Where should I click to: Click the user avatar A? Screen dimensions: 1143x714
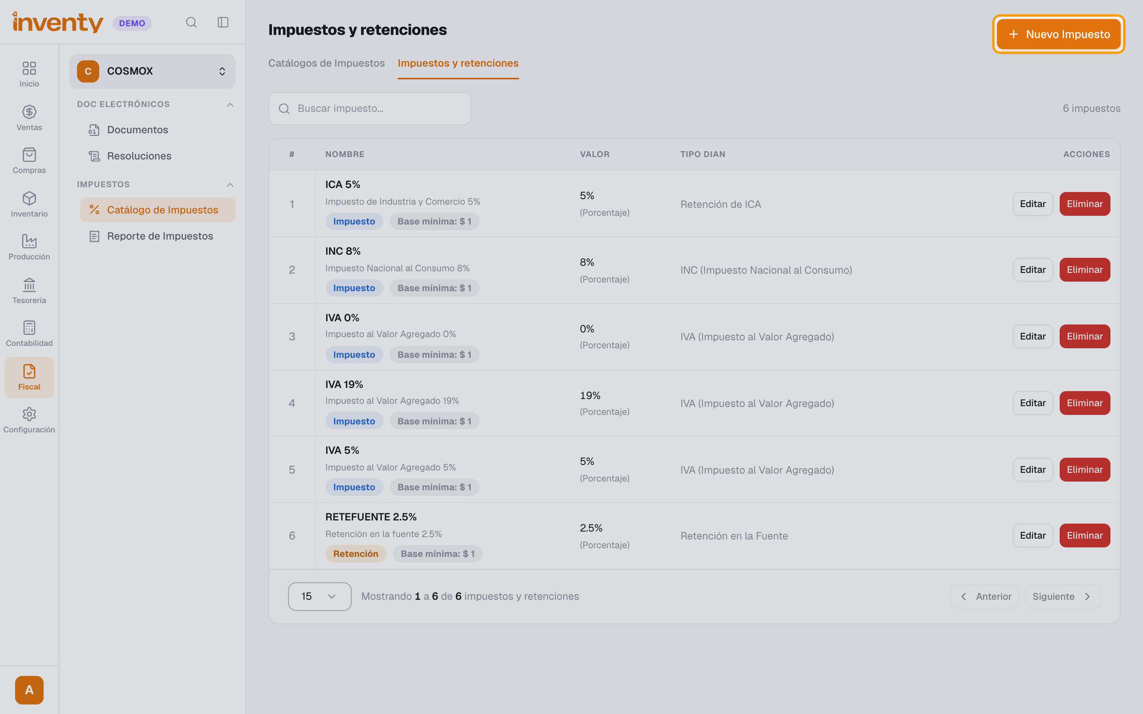29,689
